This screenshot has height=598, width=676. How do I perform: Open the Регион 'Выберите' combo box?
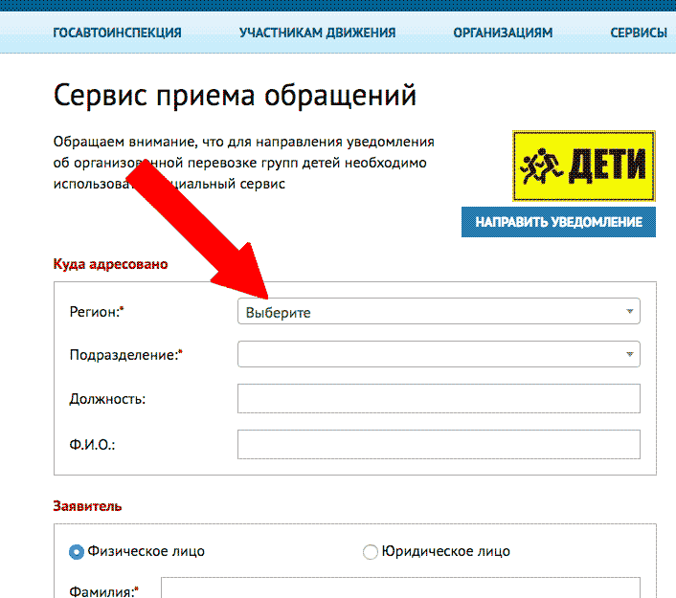click(439, 311)
